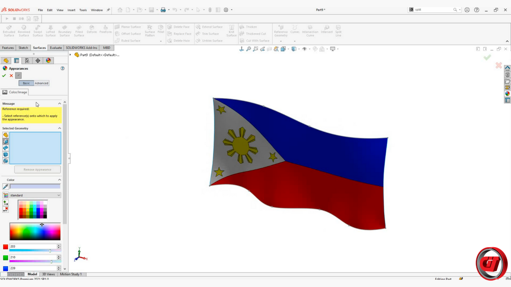Click the Zoom to Fit icon
The height and width of the screenshot is (287, 511).
[248, 49]
